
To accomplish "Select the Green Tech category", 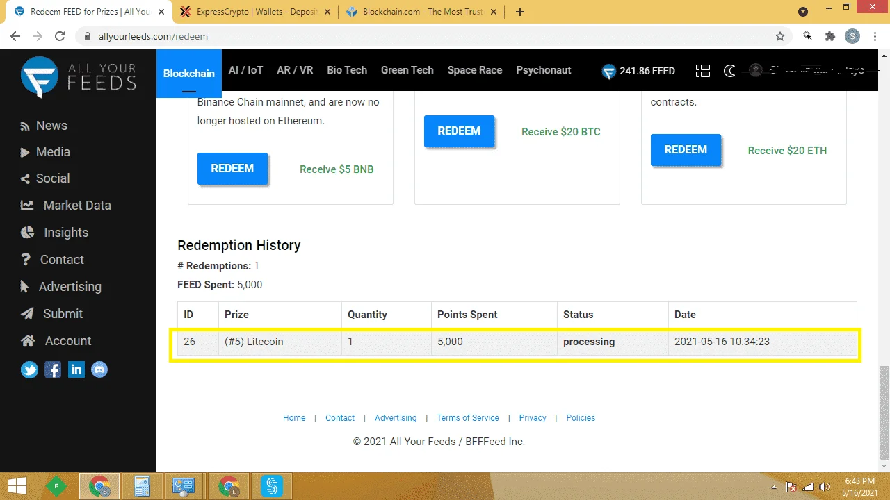I will coord(407,70).
